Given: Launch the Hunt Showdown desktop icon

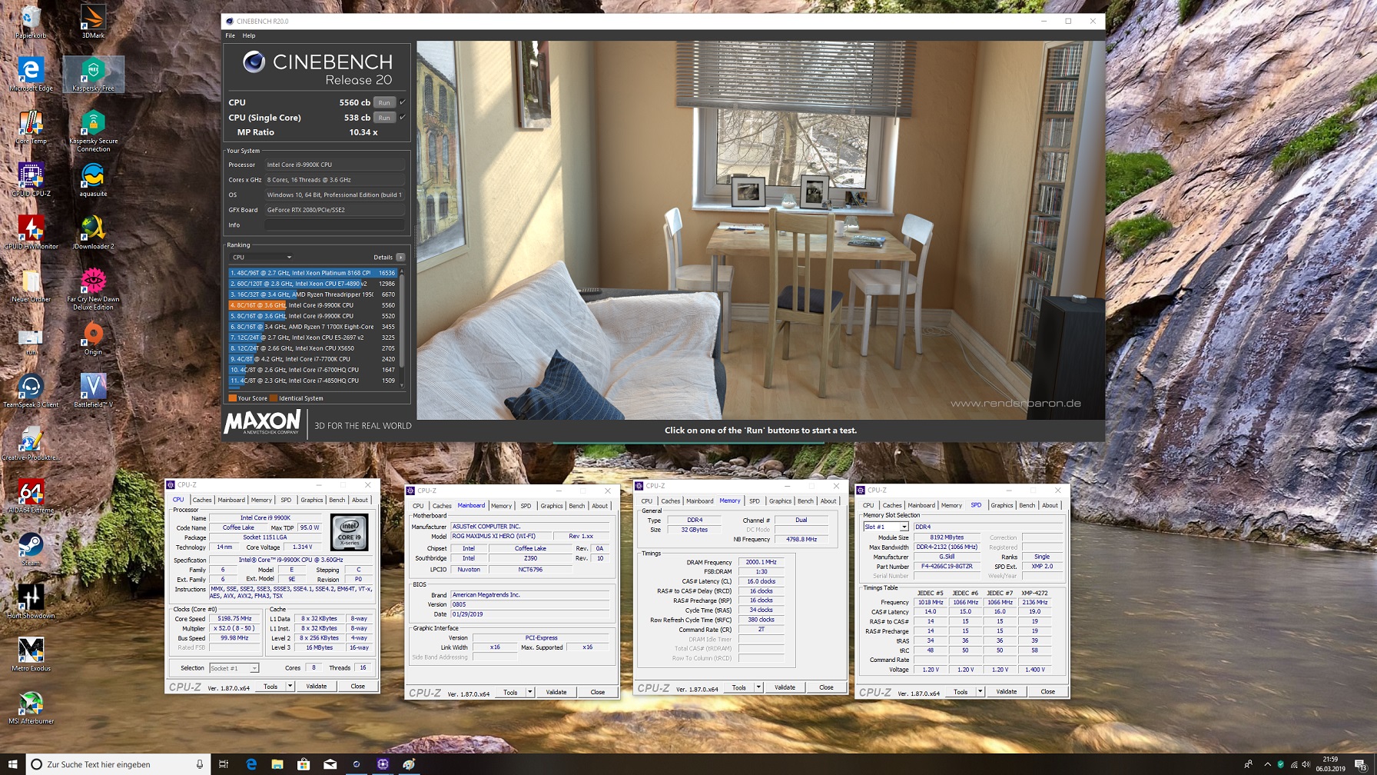Looking at the screenshot, I should pos(31,602).
